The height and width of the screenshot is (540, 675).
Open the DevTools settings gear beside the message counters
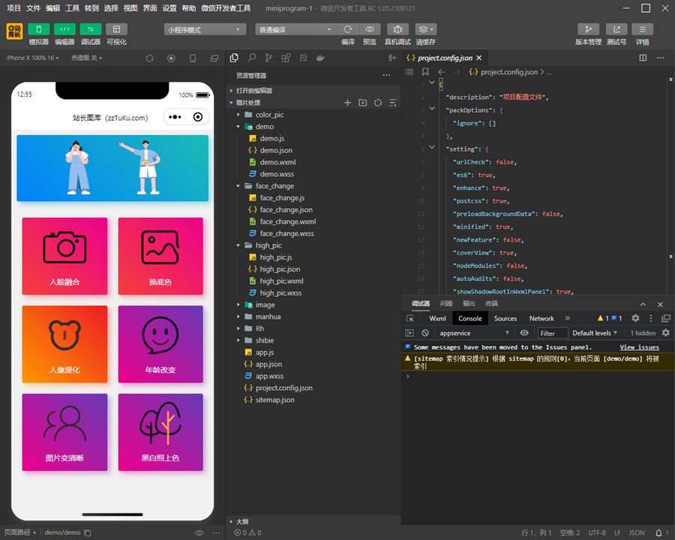[635, 318]
